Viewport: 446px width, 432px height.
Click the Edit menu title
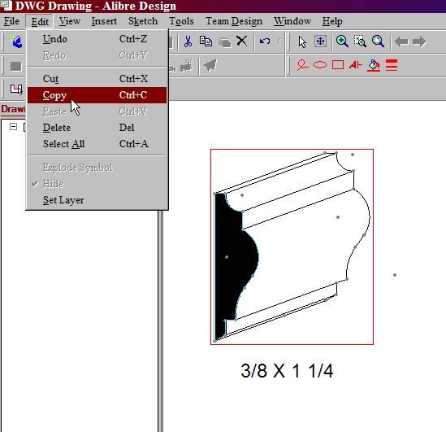tap(40, 21)
